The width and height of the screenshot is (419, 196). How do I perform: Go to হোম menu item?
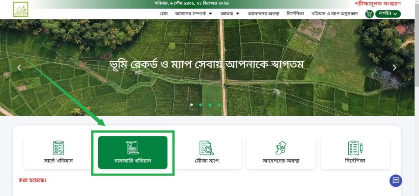click(164, 13)
